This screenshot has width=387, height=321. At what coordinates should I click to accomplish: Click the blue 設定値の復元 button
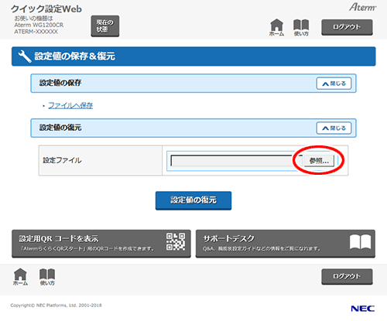tap(193, 200)
